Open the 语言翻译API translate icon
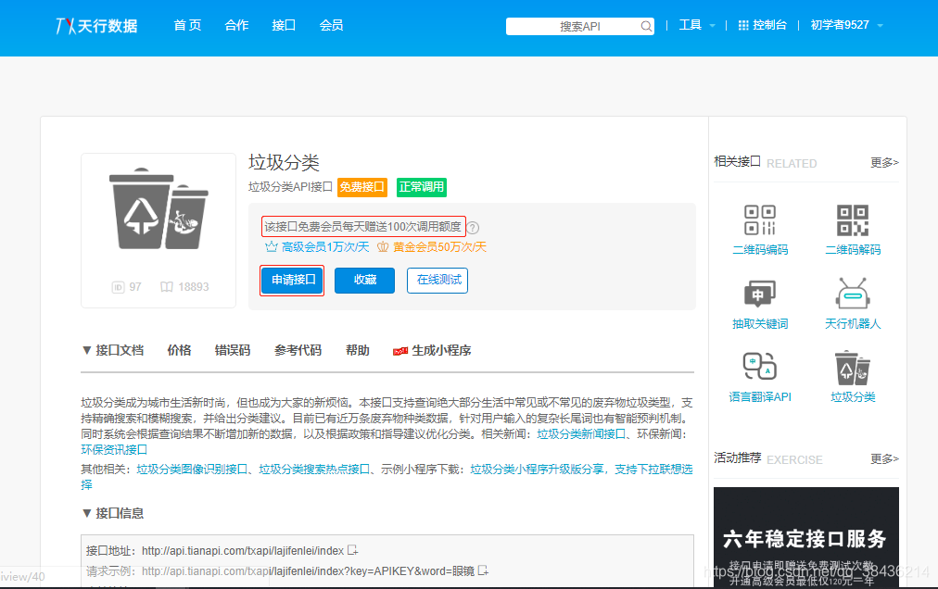 pos(760,366)
